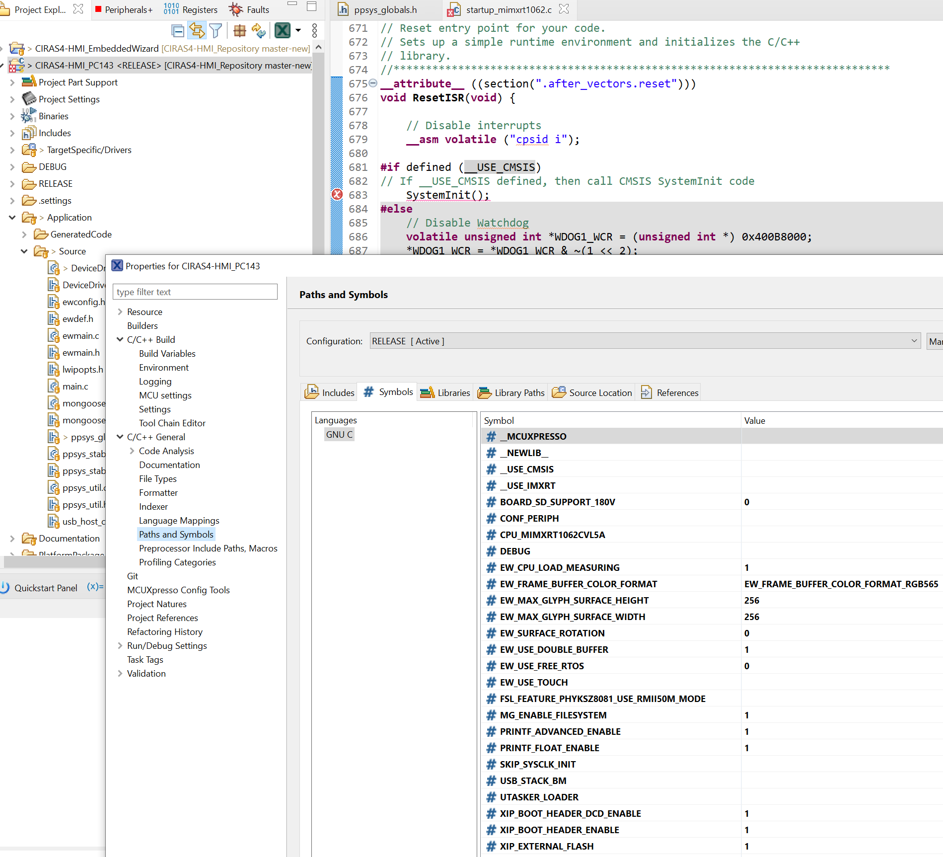Open the Library Paths tab
Image resolution: width=943 pixels, height=857 pixels.
coord(511,392)
